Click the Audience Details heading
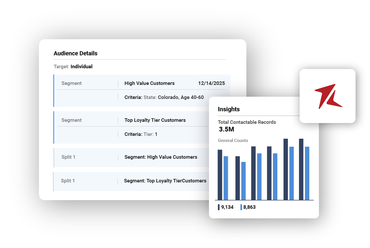The image size is (370, 248). [75, 53]
